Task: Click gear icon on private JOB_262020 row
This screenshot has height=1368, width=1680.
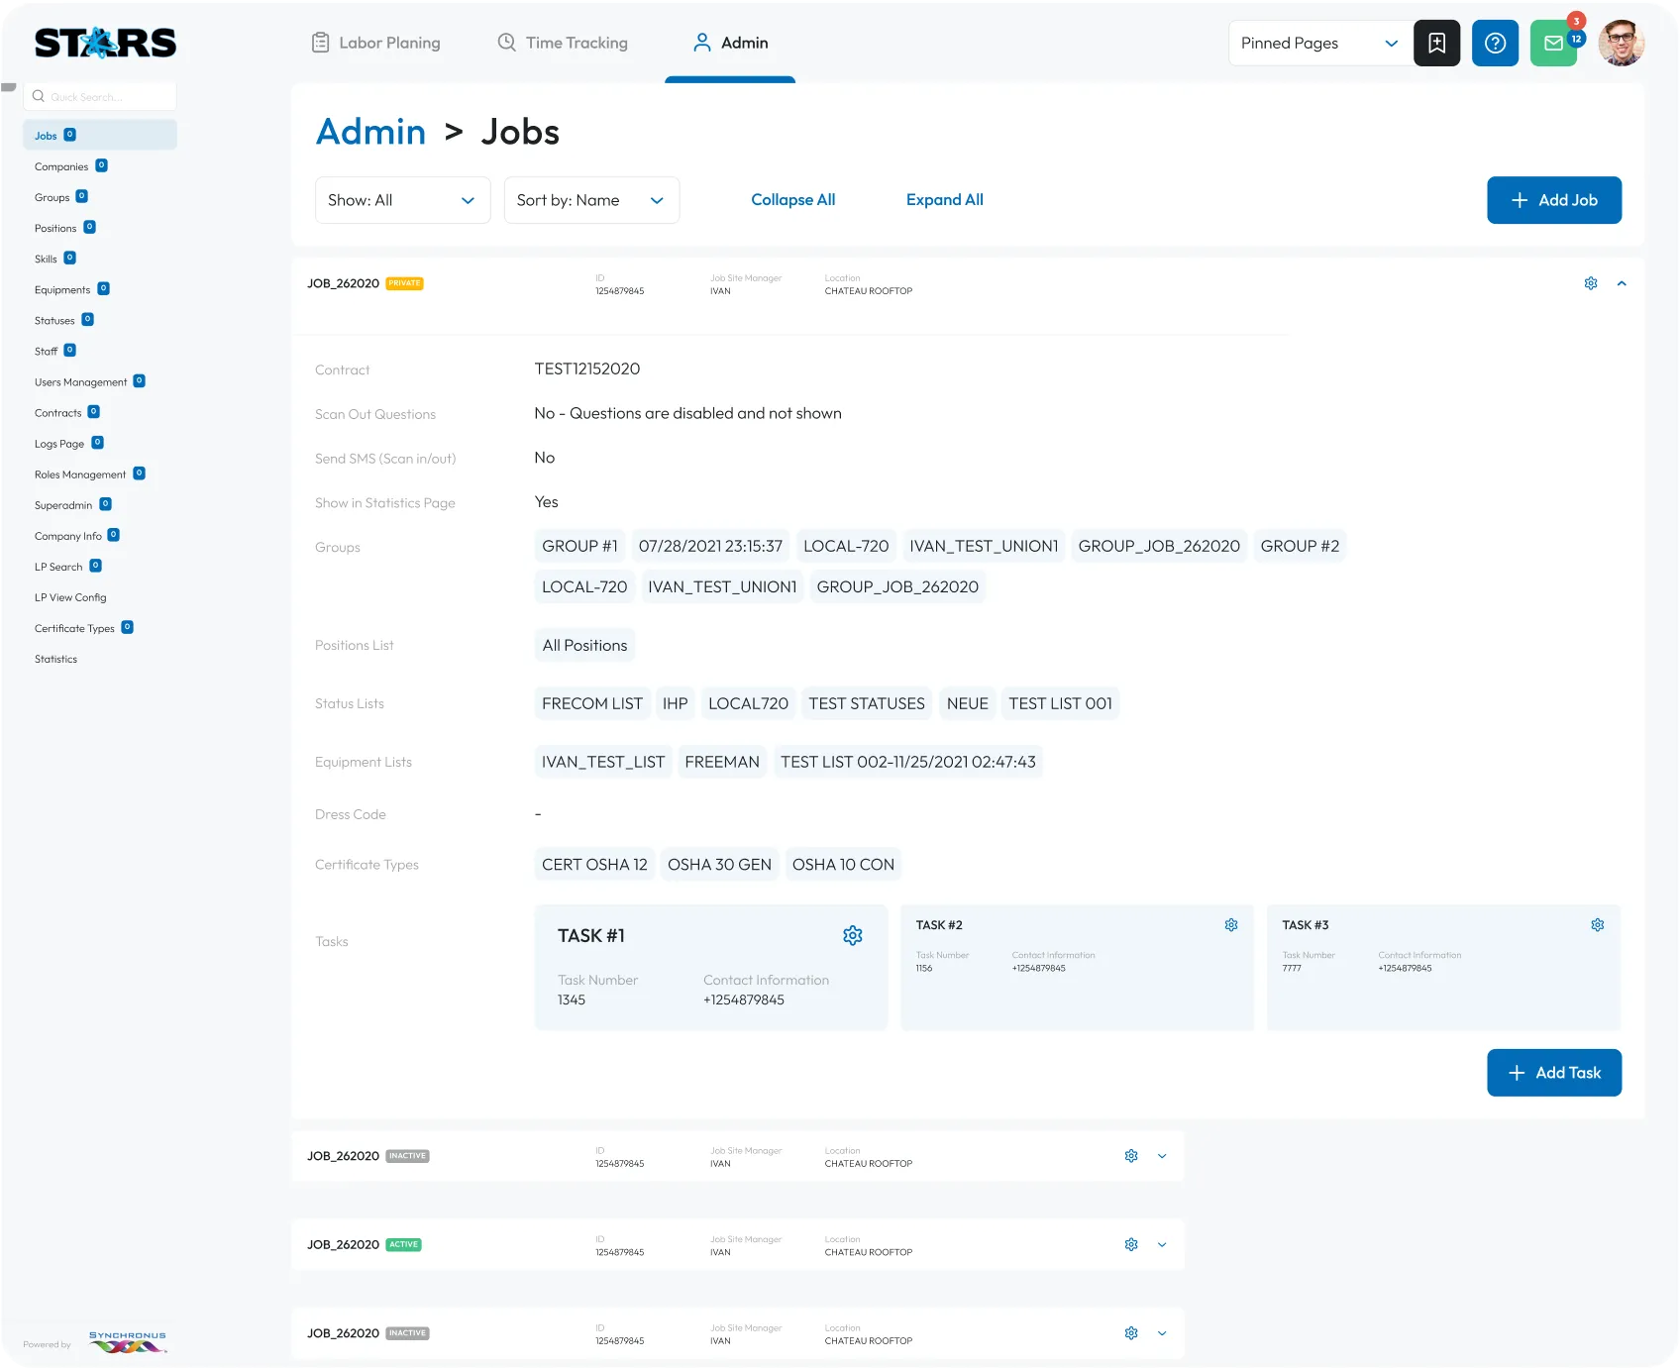Action: [1591, 283]
